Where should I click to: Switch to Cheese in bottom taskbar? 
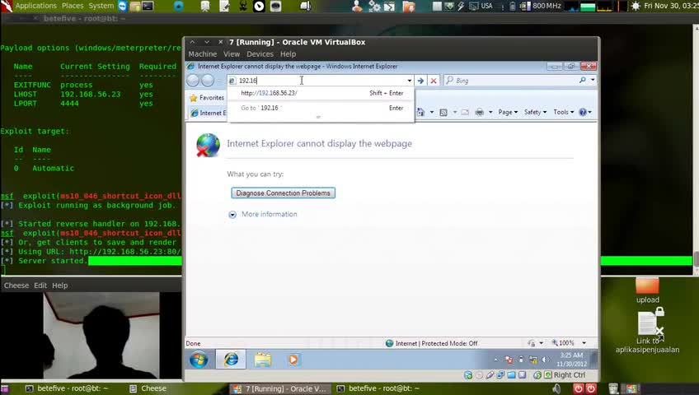[x=148, y=388]
